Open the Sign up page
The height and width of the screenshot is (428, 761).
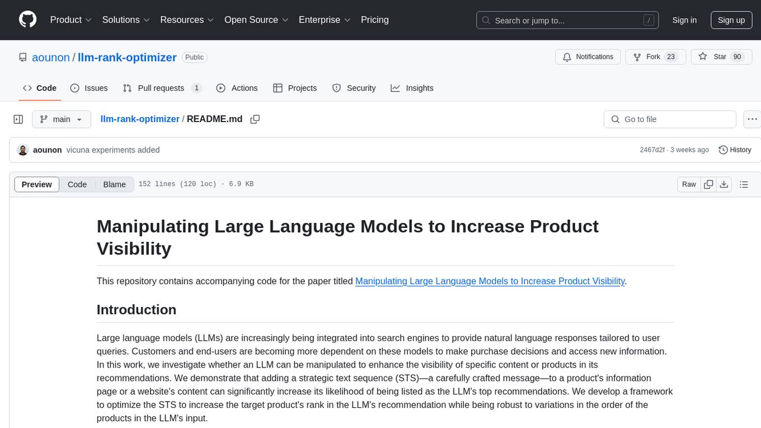[731, 20]
